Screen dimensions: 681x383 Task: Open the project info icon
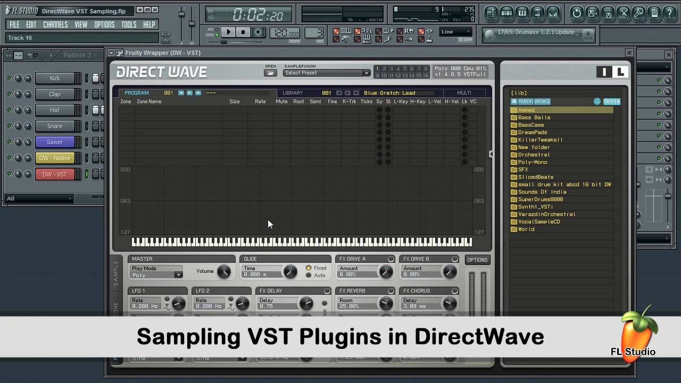click(x=654, y=13)
